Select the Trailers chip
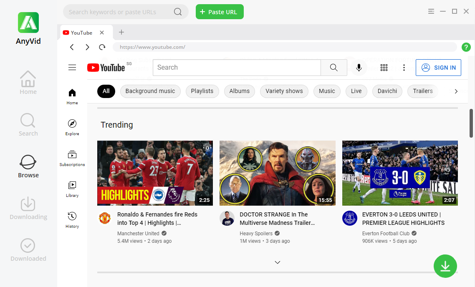Image resolution: width=475 pixels, height=287 pixels. click(422, 91)
